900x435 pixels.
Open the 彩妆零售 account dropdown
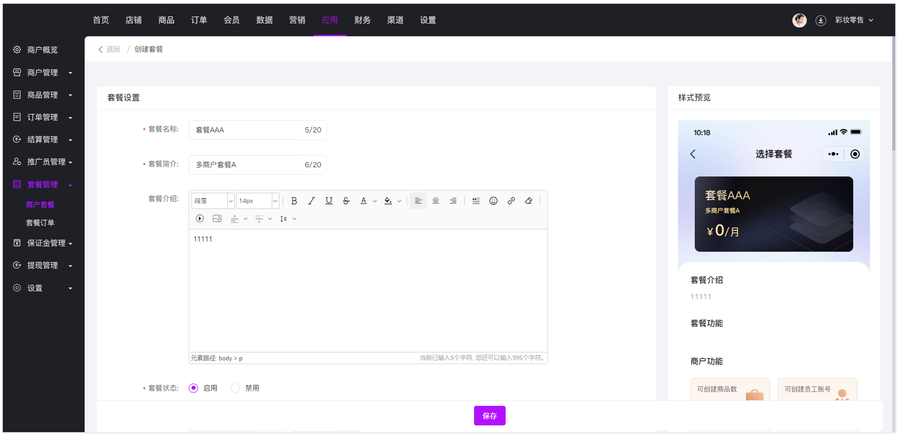tap(854, 20)
